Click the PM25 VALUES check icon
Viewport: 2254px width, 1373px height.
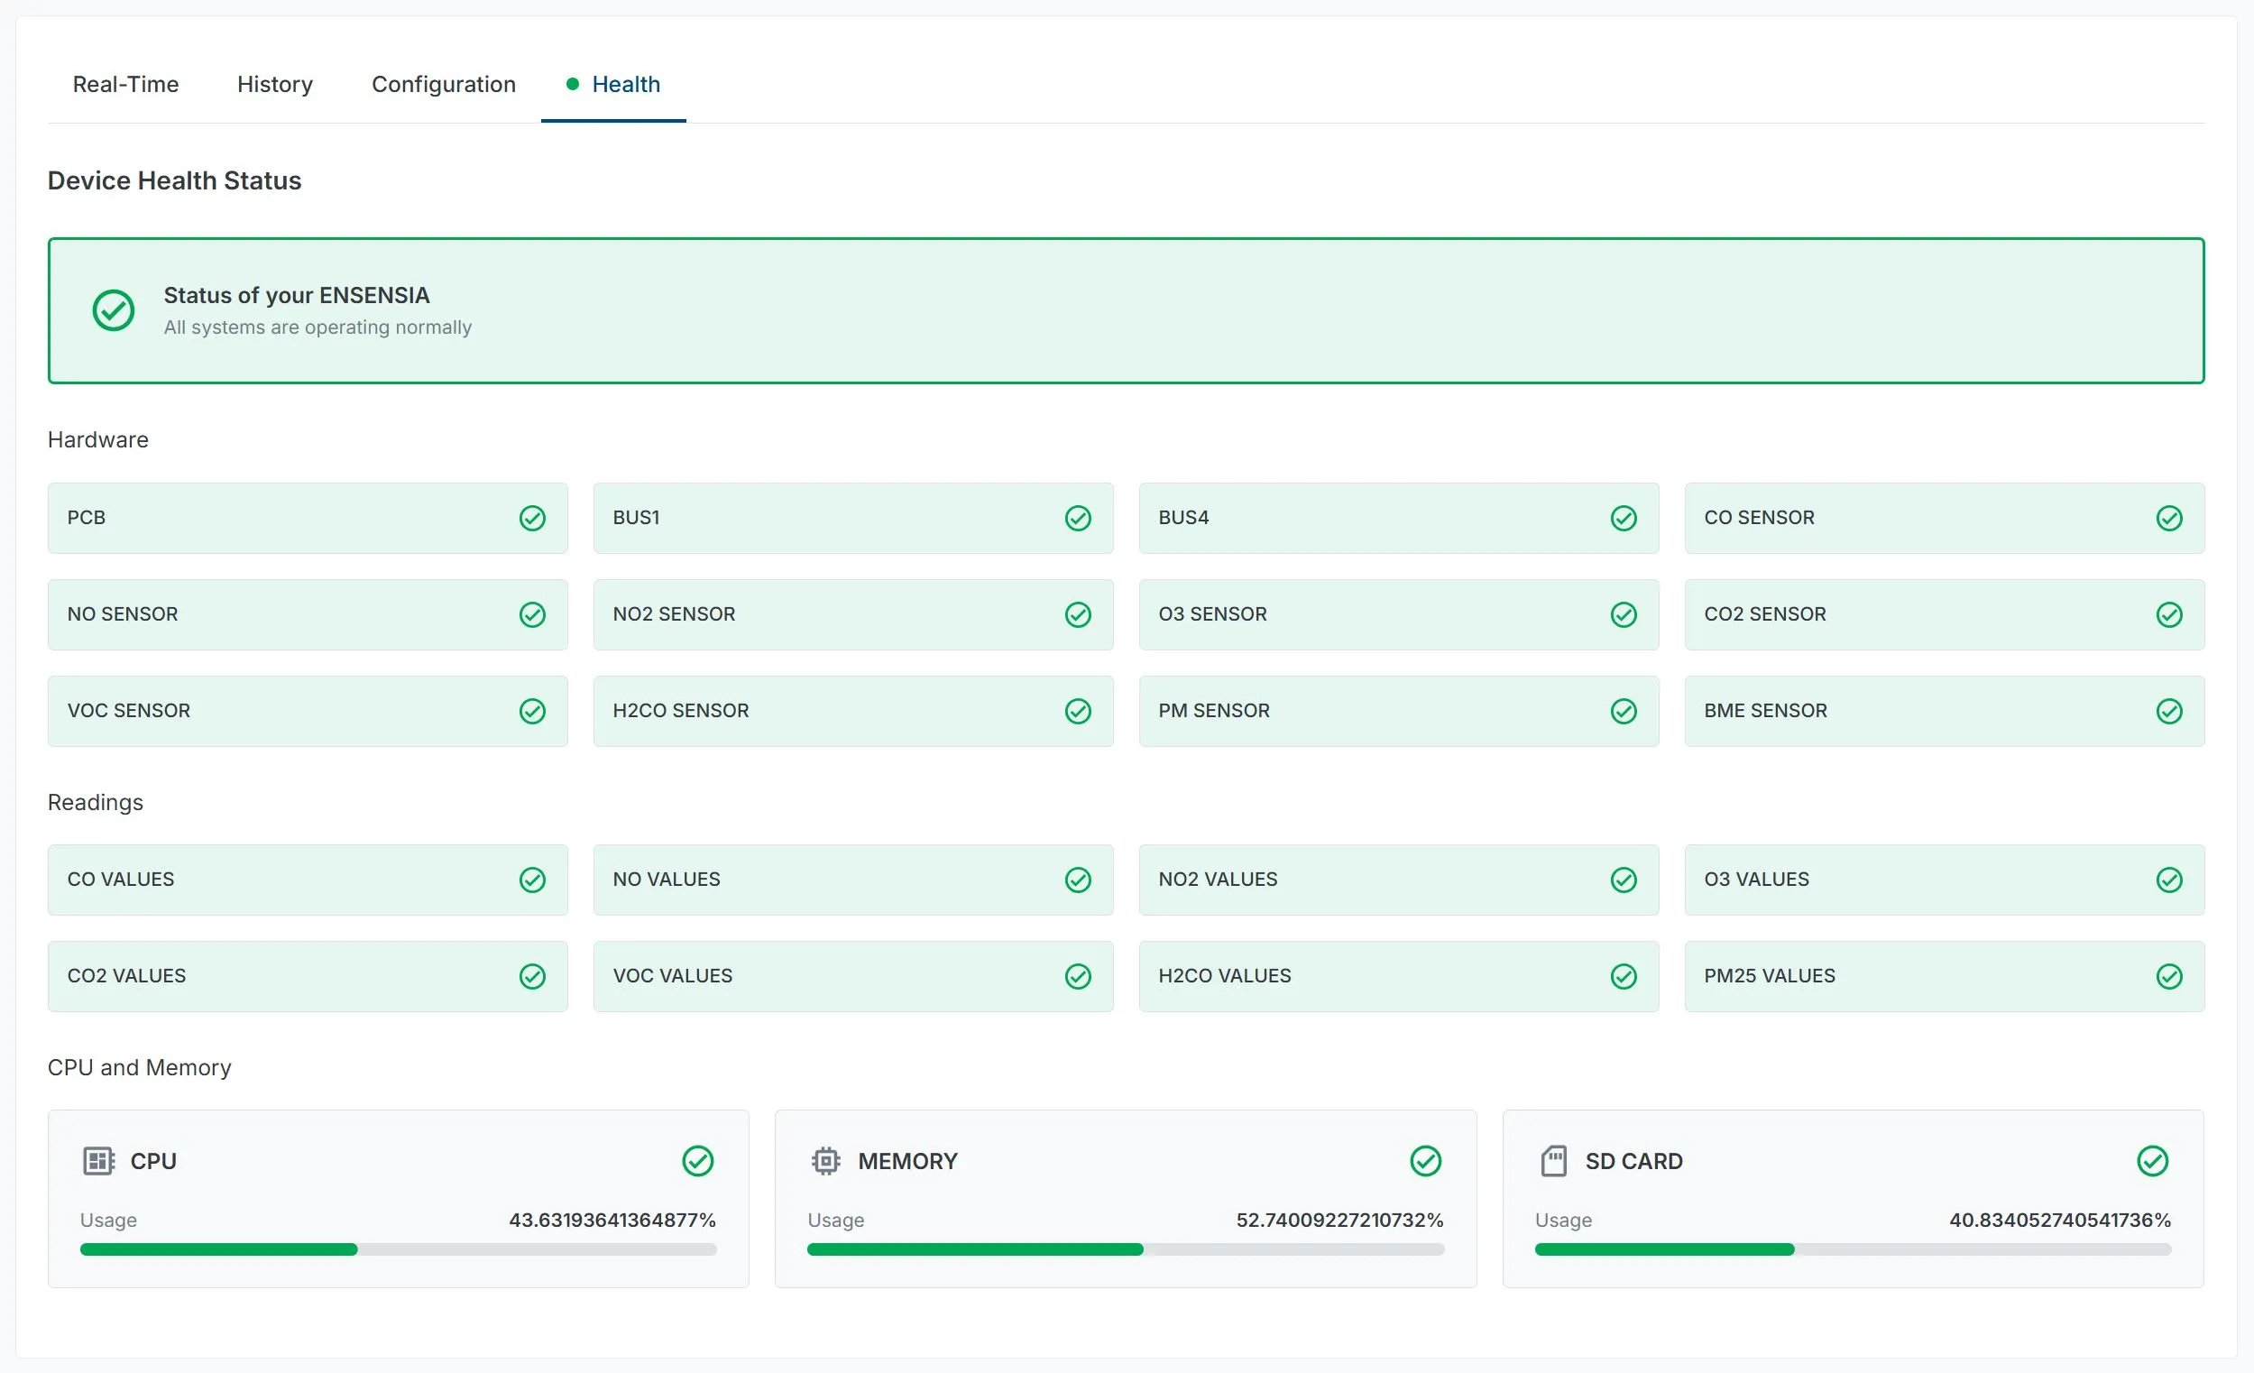pyautogui.click(x=2169, y=977)
